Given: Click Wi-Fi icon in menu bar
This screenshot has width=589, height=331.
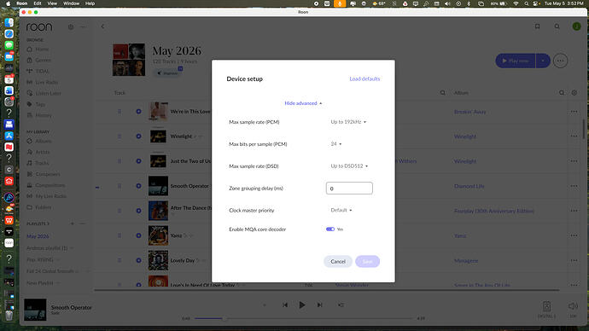Looking at the screenshot, I should 516,3.
